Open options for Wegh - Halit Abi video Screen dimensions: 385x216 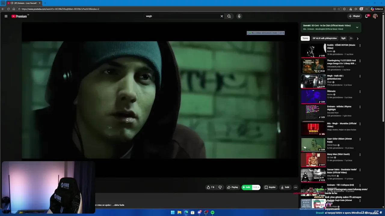click(360, 76)
